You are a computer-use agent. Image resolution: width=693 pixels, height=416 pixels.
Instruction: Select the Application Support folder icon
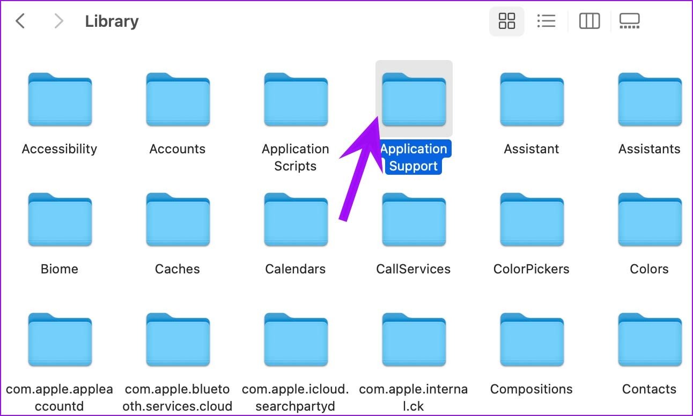point(414,99)
